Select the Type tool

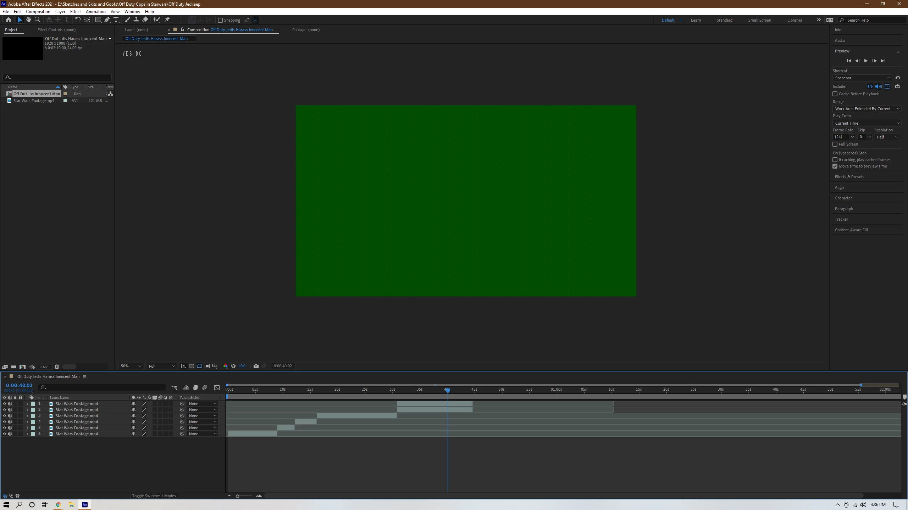coord(116,20)
